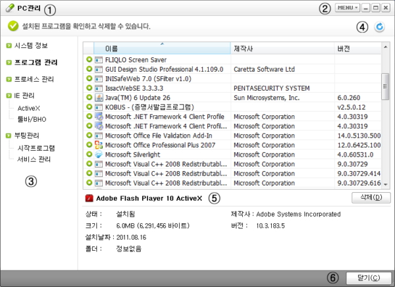
Task: Click the 닫기(C) close button
Action: pos(369,278)
